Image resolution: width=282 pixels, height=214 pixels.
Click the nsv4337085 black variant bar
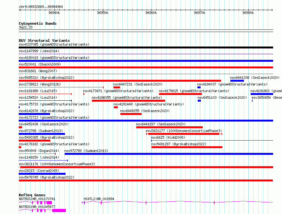pyautogui.click(x=146, y=47)
